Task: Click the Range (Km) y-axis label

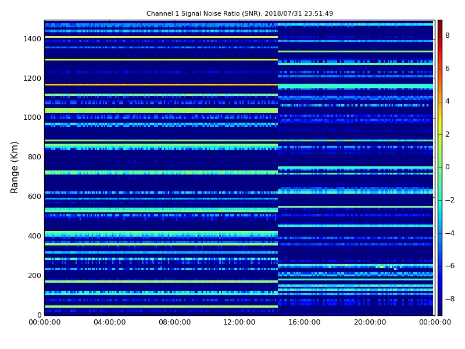Action: pyautogui.click(x=14, y=168)
